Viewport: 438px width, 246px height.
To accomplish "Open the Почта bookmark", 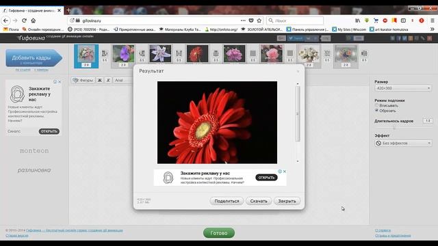I will (11, 29).
